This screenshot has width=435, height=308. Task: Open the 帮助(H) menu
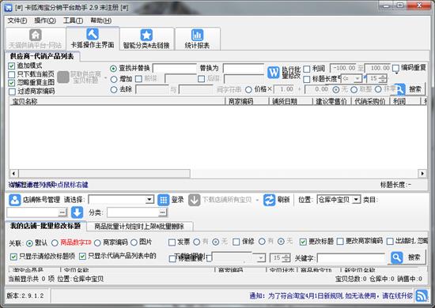coord(101,21)
